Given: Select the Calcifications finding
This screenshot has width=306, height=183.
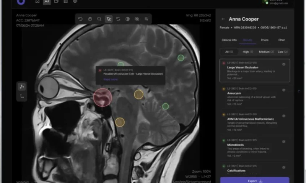Looking at the screenshot, I should (255, 169).
